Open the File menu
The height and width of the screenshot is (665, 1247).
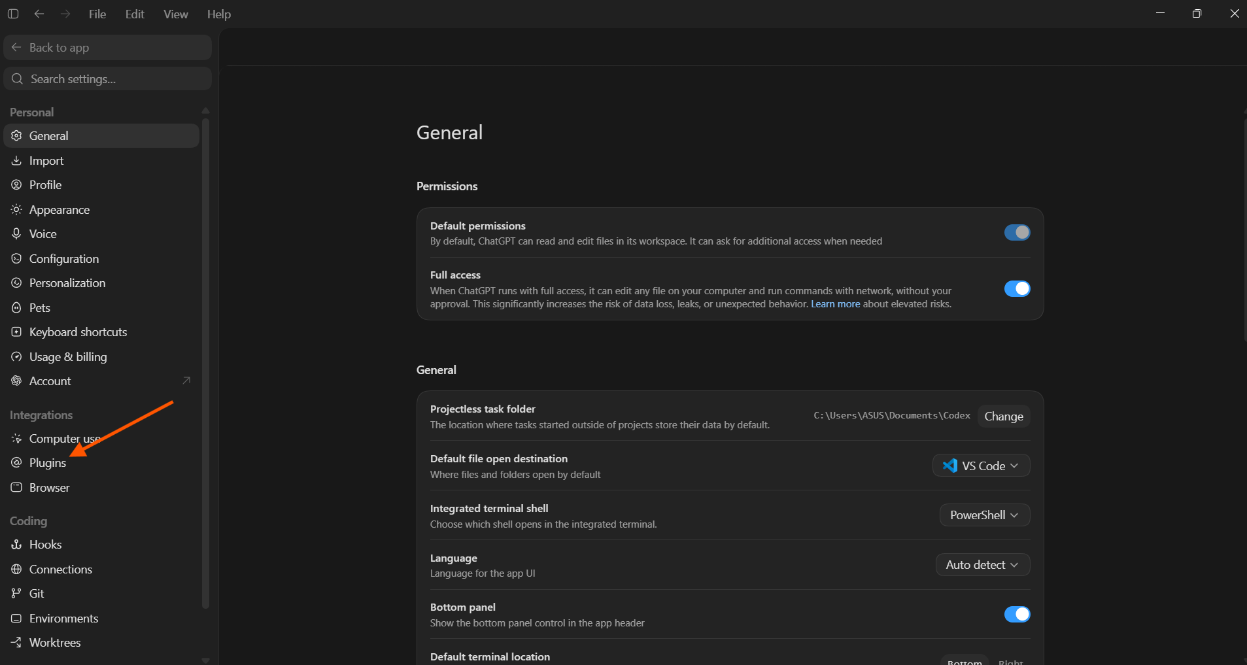[x=97, y=14]
